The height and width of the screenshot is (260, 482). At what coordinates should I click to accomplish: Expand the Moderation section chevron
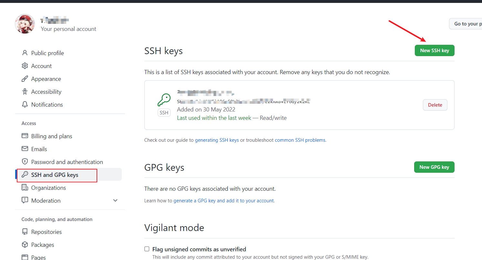pyautogui.click(x=115, y=200)
